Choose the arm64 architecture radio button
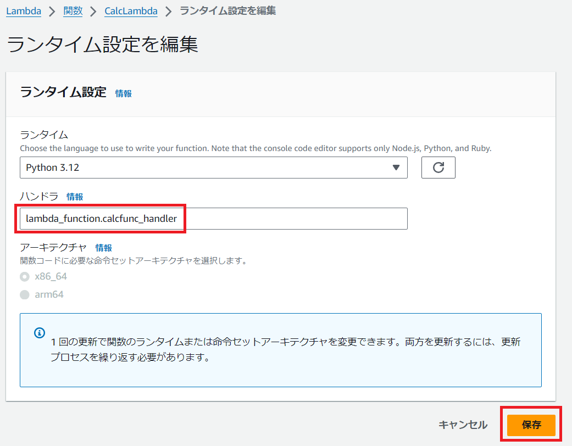 point(25,295)
